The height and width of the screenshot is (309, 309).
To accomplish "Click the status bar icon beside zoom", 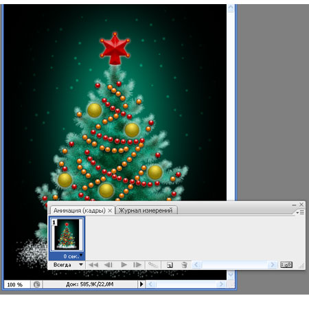I will 36,284.
